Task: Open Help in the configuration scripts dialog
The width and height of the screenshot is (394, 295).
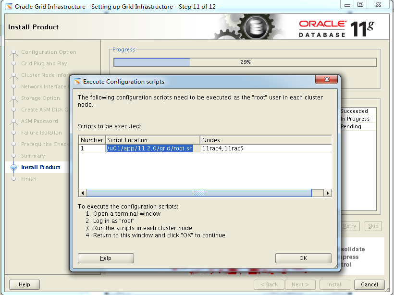Action: tap(106, 258)
